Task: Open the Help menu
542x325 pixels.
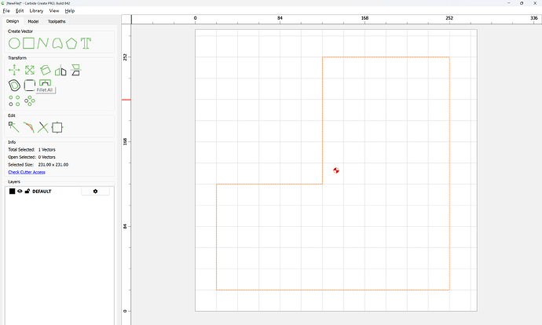Action: tap(70, 11)
